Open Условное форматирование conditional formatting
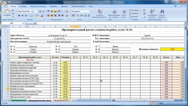 click(100, 14)
